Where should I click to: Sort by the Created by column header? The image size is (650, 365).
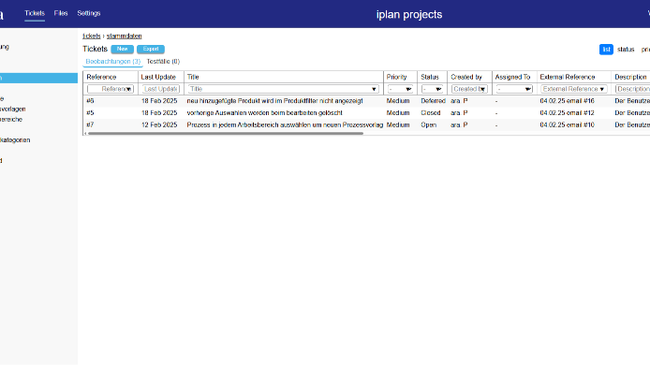pyautogui.click(x=466, y=77)
